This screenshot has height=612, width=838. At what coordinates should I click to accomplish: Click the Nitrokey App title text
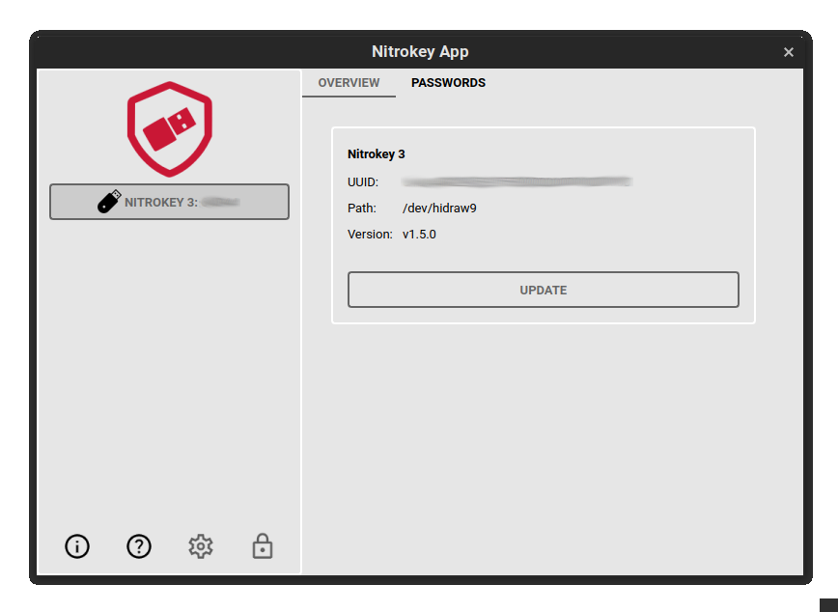click(420, 52)
